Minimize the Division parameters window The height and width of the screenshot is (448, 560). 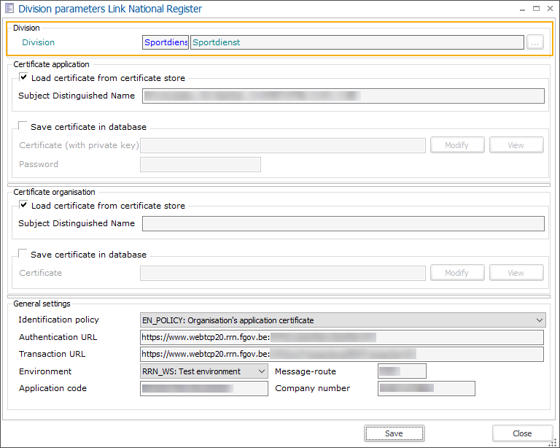point(523,9)
